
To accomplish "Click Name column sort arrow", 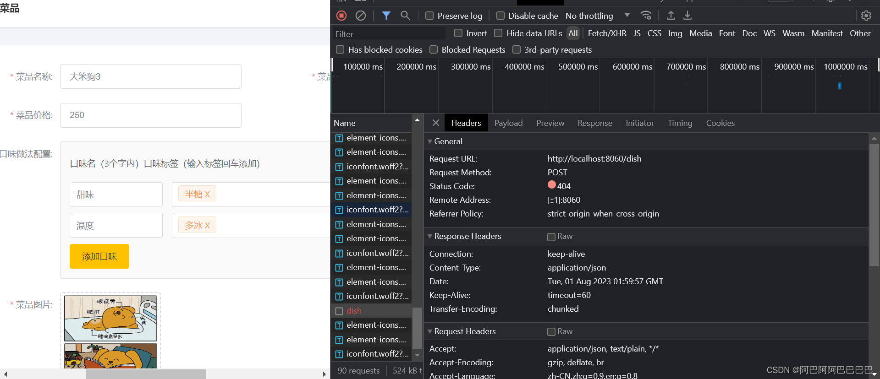I will tap(417, 120).
